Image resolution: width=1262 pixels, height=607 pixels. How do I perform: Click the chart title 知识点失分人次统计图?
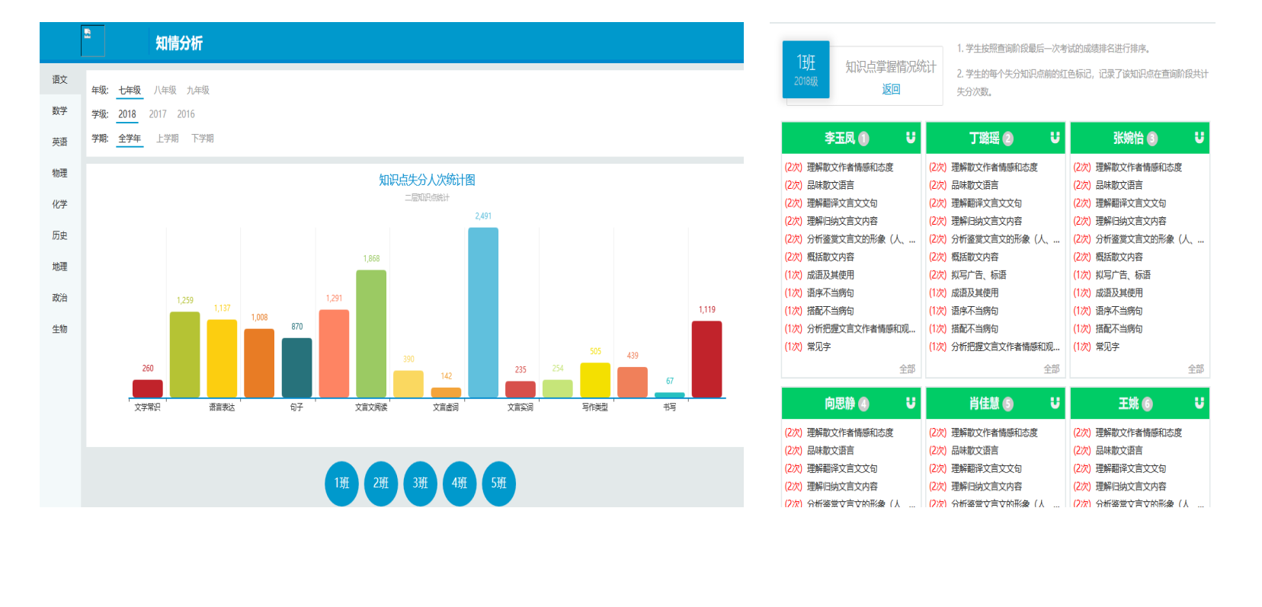tap(427, 180)
